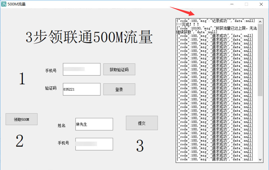Click the 记录成功 log line

(216, 21)
